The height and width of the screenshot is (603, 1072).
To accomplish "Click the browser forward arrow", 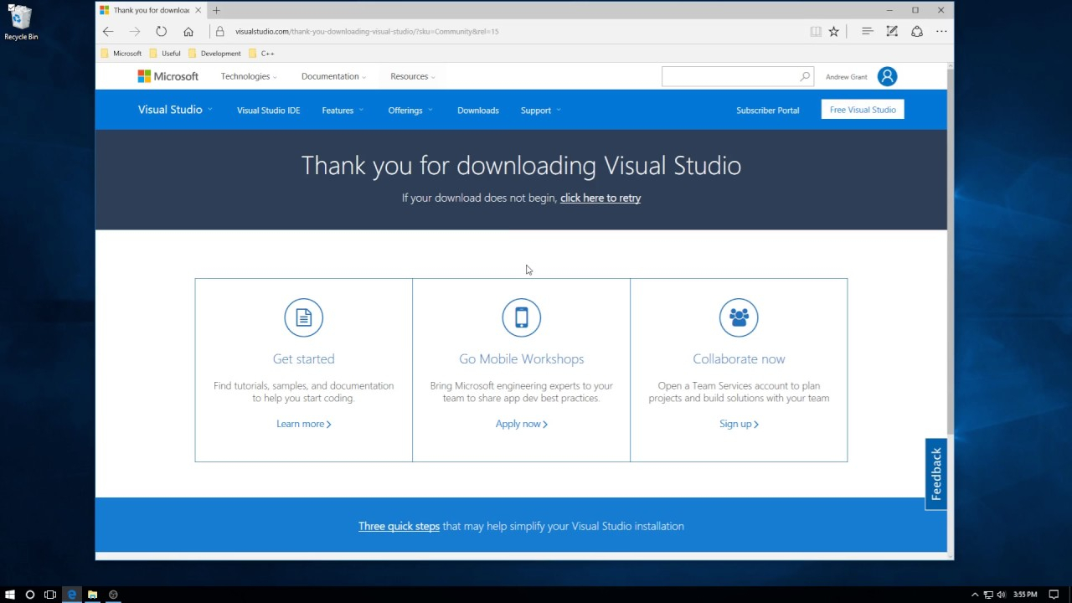I will click(135, 32).
